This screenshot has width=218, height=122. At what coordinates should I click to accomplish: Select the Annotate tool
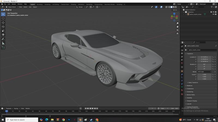3,39
